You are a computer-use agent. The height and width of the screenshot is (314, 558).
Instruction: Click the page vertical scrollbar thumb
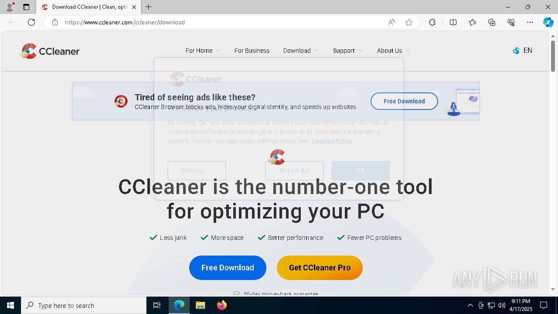click(553, 56)
